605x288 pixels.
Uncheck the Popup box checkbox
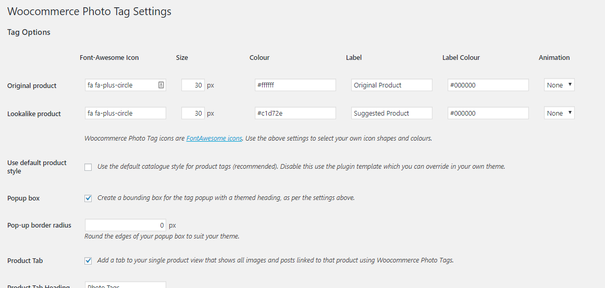tap(88, 198)
